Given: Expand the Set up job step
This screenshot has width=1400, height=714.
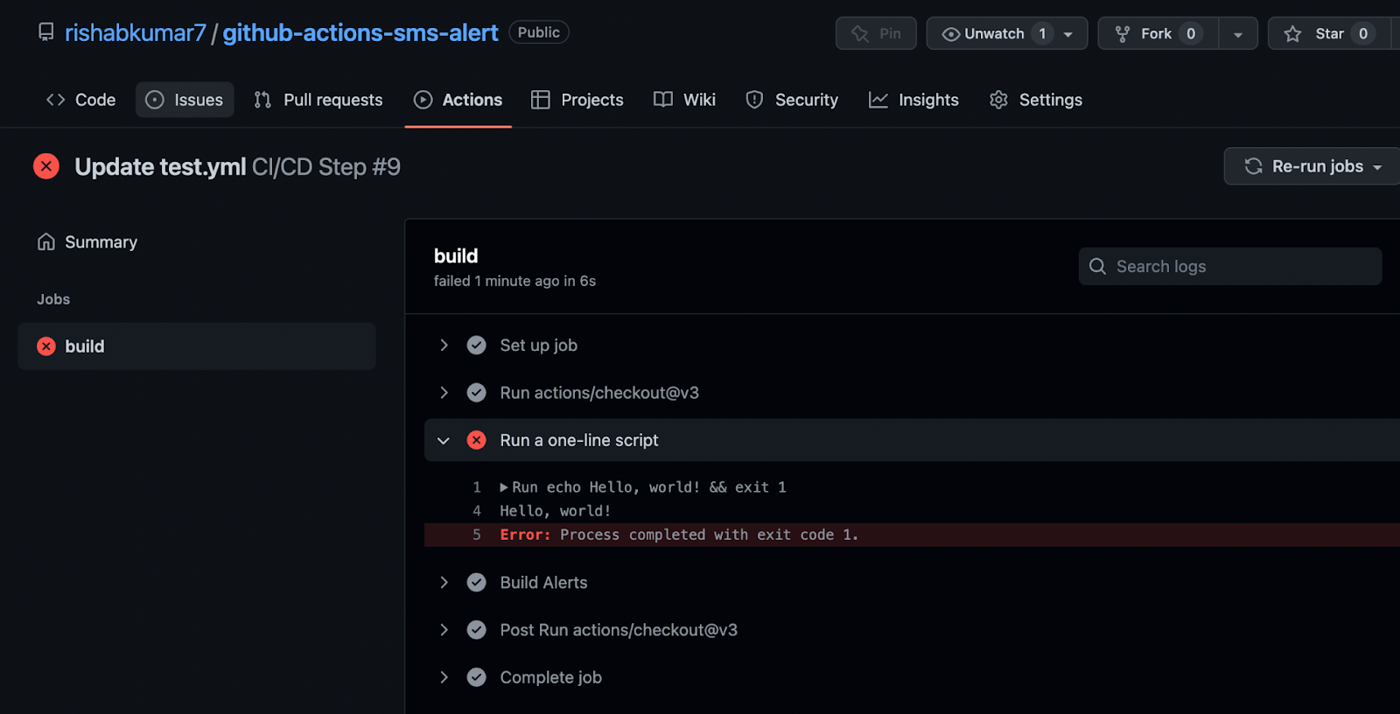Looking at the screenshot, I should 444,346.
